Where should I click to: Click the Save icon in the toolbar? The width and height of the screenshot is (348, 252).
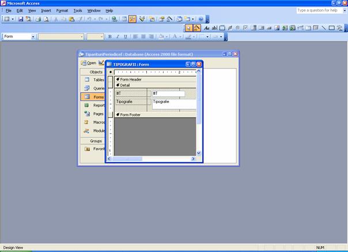pyautogui.click(x=21, y=19)
